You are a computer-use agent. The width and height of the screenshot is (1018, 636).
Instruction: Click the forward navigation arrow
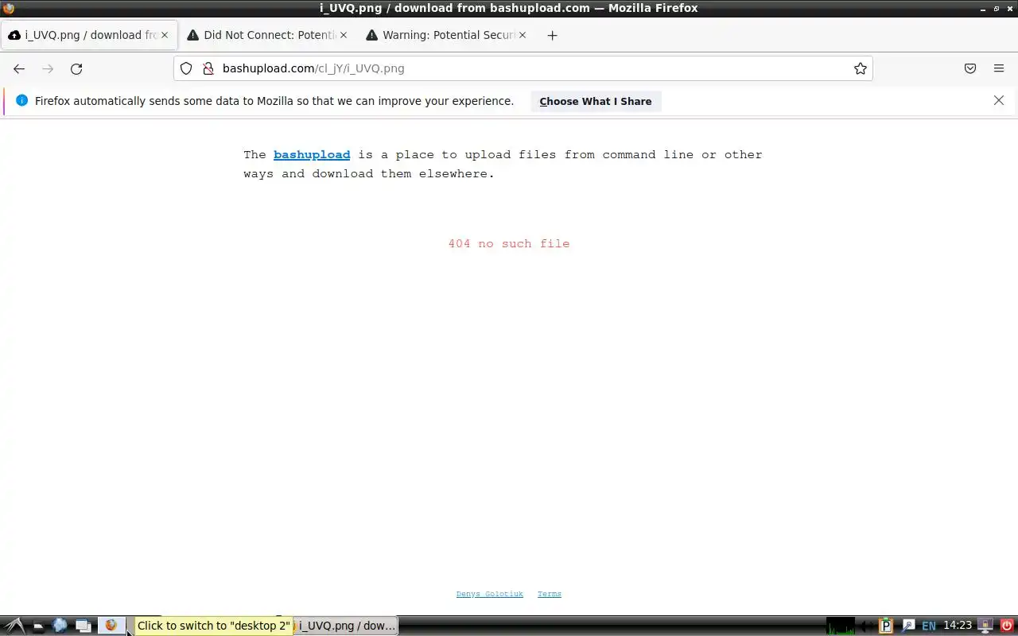click(48, 69)
